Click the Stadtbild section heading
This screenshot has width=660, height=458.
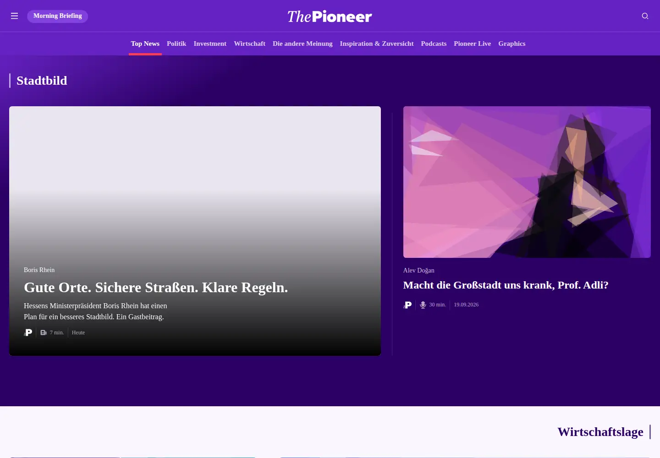[42, 81]
